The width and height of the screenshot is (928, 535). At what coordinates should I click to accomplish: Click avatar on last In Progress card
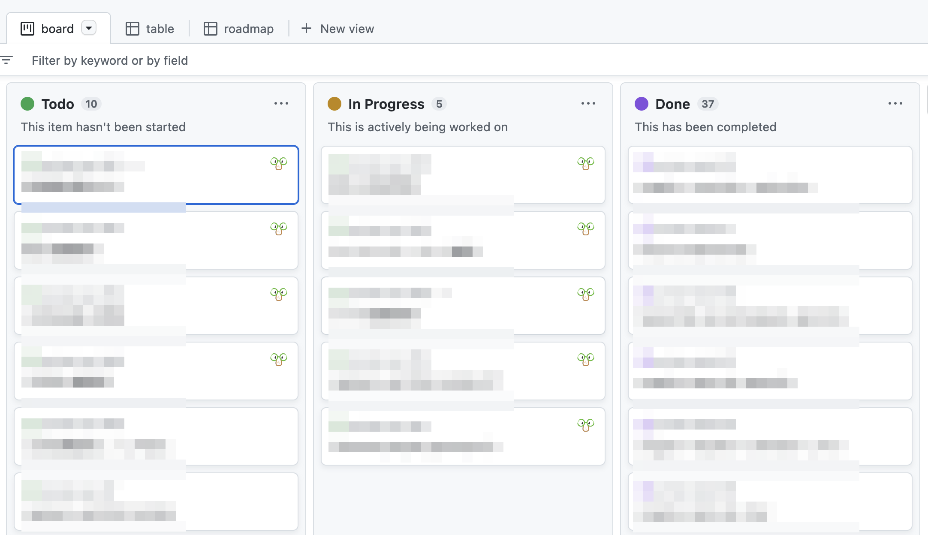coord(586,425)
